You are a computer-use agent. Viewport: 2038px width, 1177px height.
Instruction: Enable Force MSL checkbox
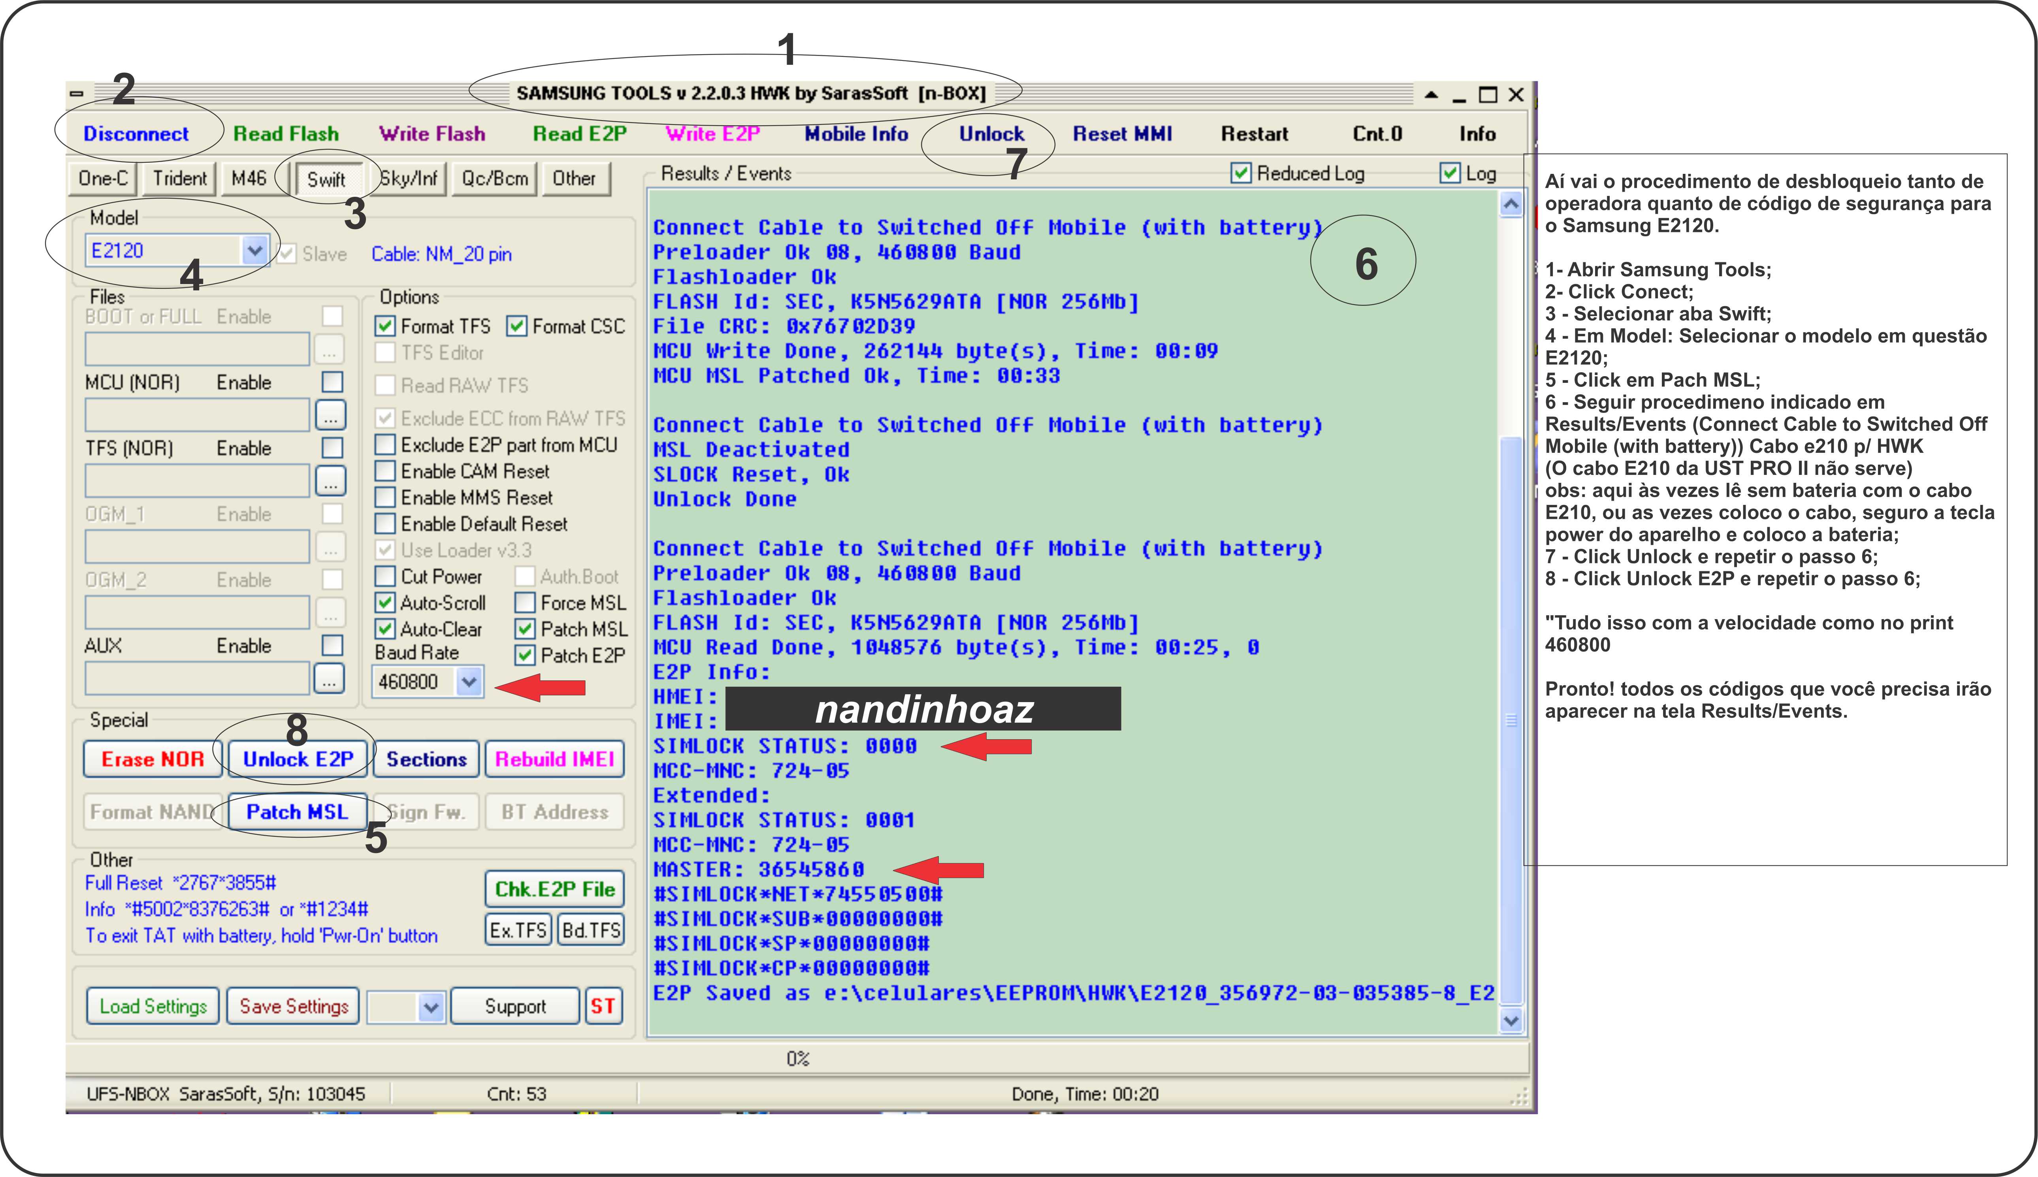525,603
